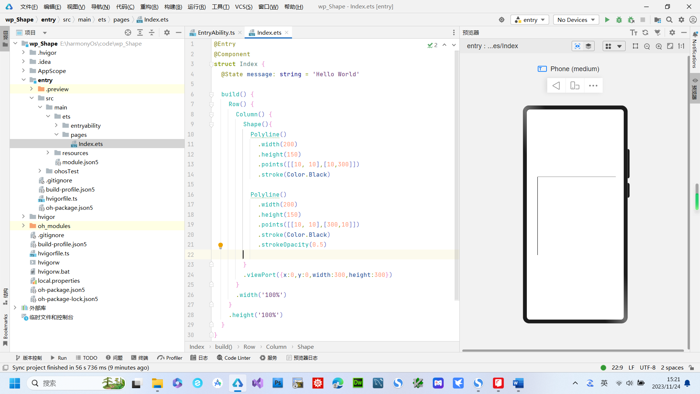Go to next highlighted problem arrow
This screenshot has height=394, width=700.
click(x=454, y=45)
